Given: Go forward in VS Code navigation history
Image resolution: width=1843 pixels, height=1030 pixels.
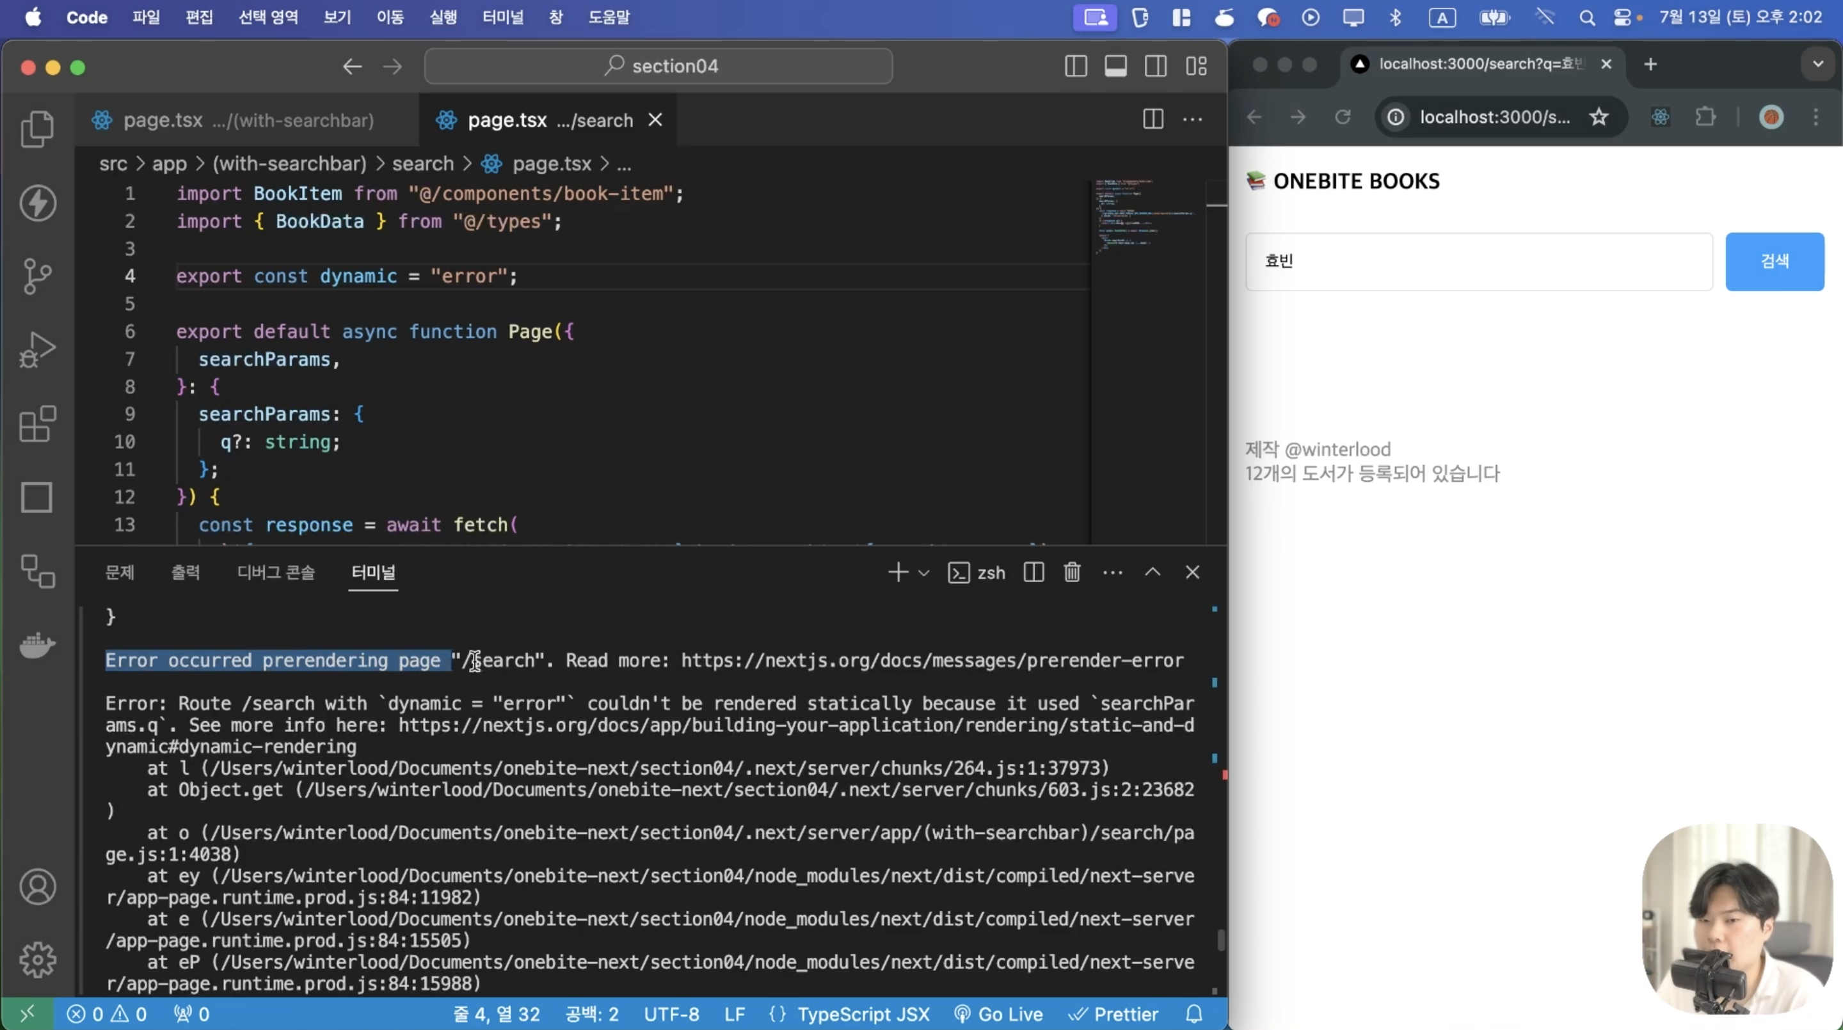Looking at the screenshot, I should tap(392, 67).
